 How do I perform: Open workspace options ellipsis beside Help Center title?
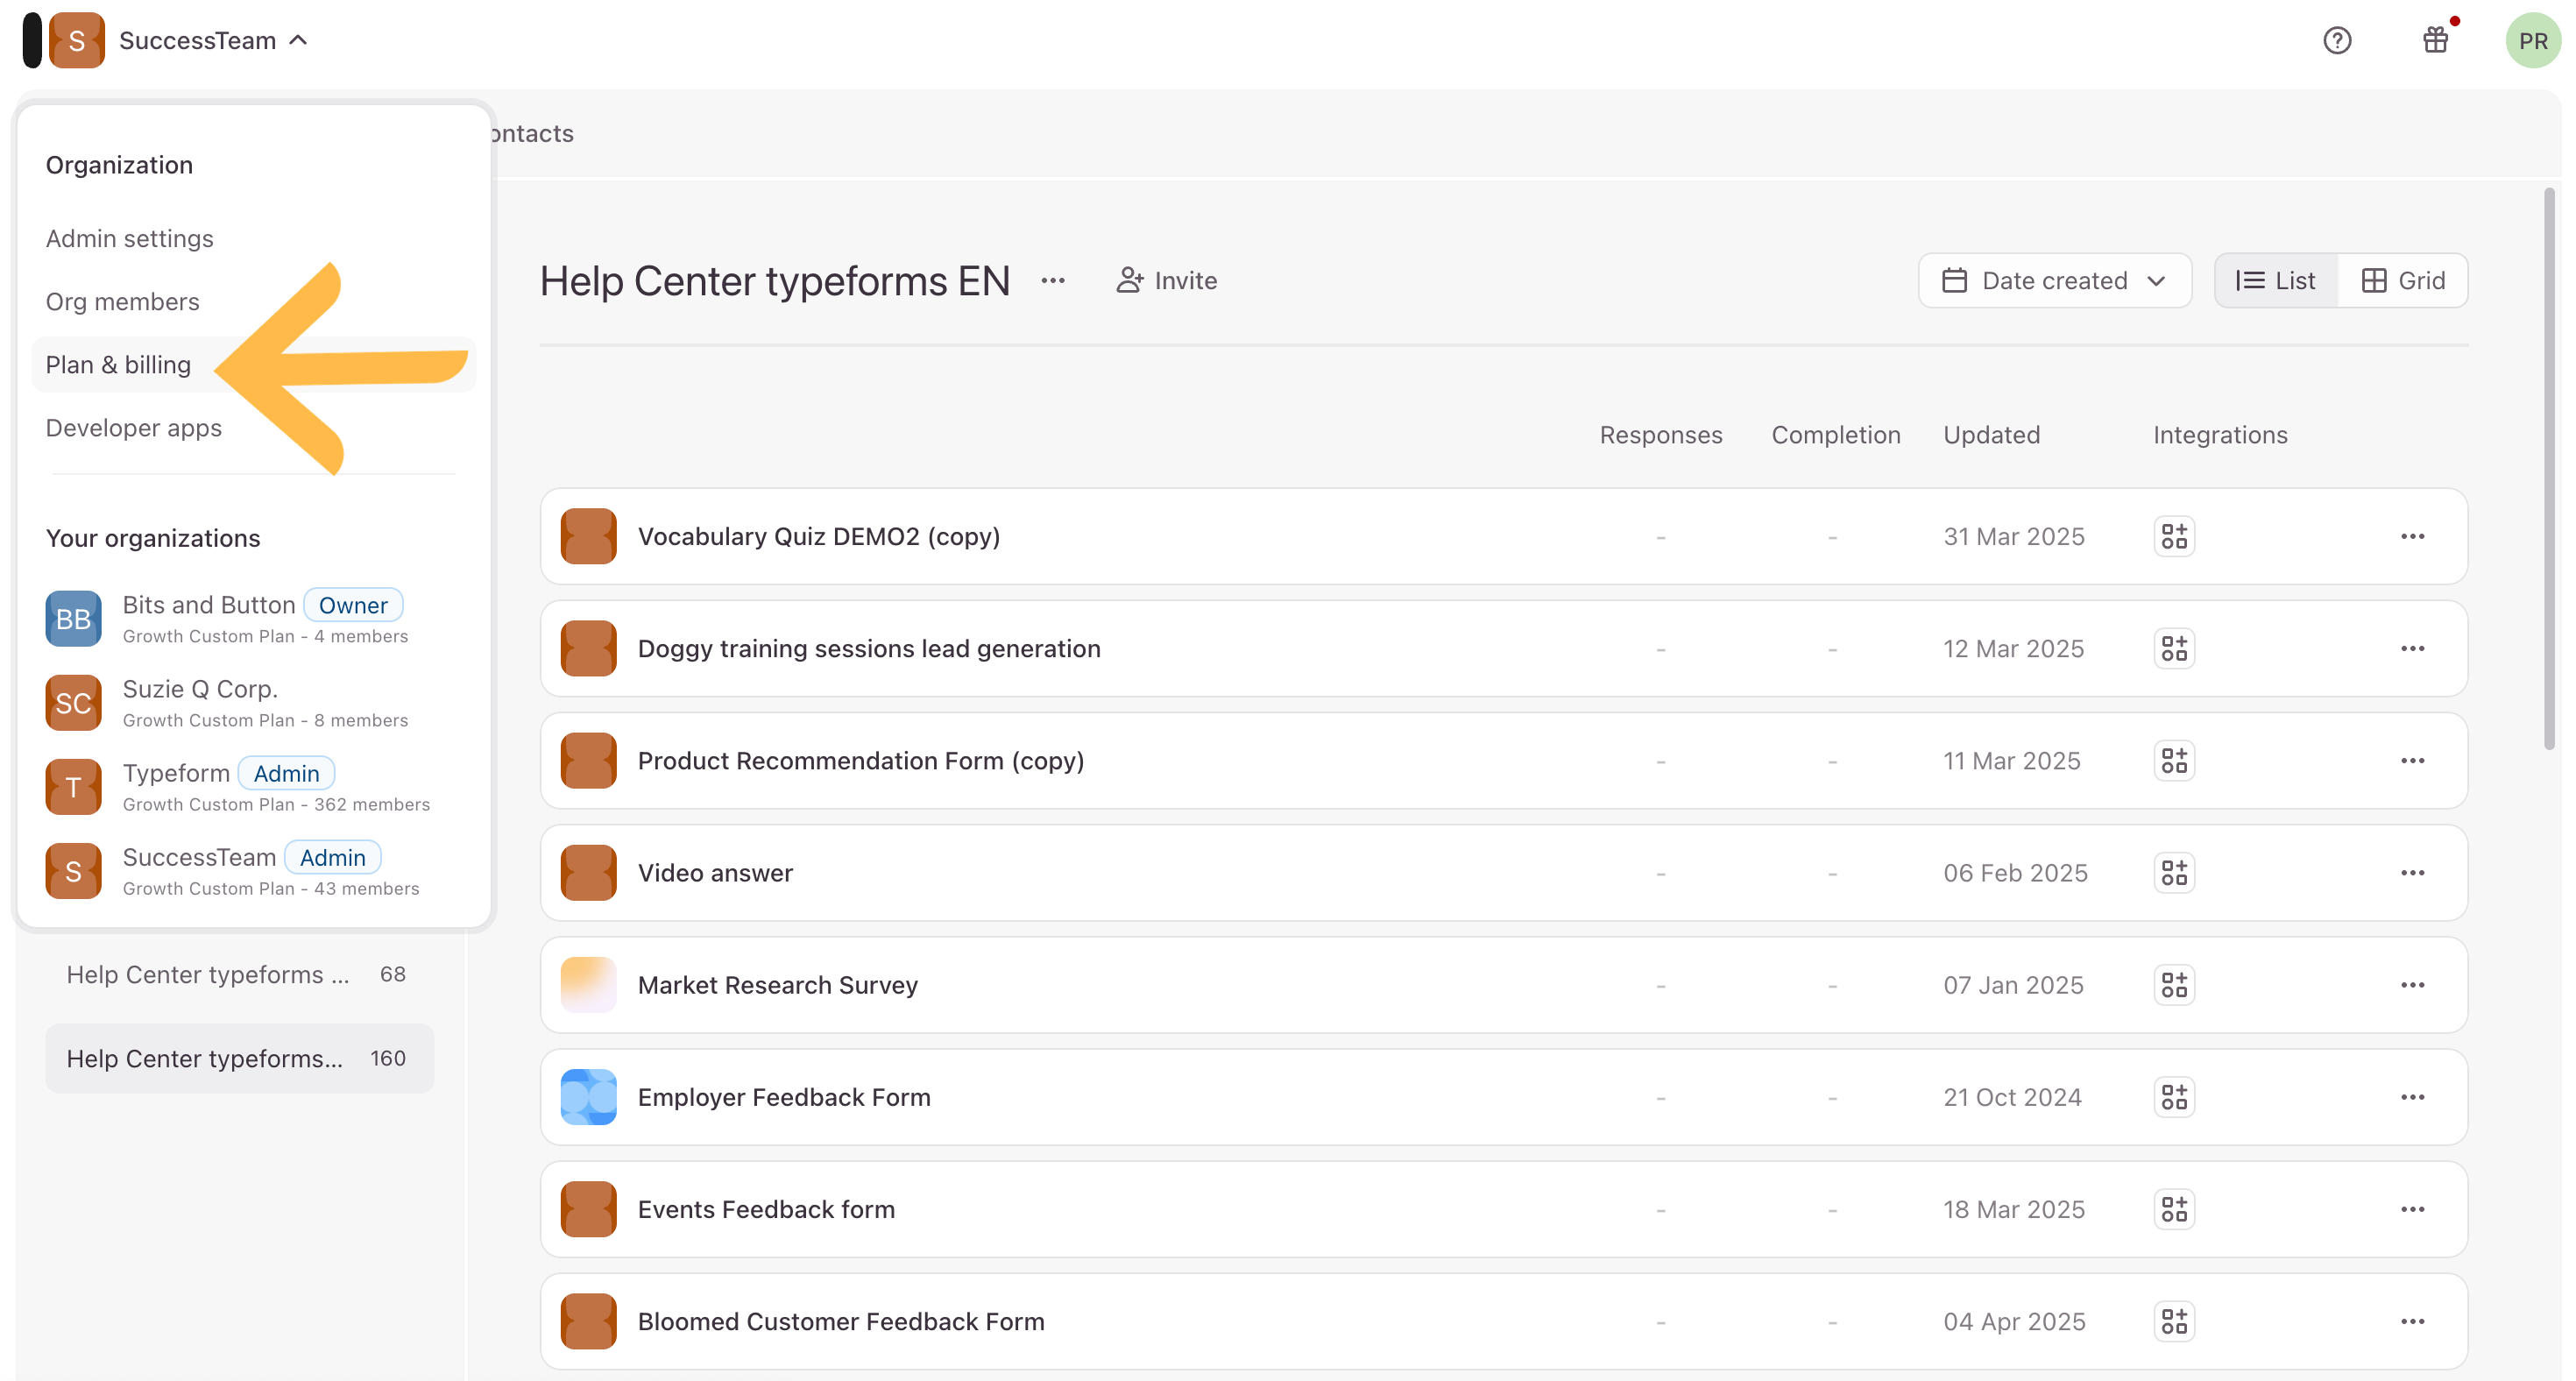click(1053, 281)
